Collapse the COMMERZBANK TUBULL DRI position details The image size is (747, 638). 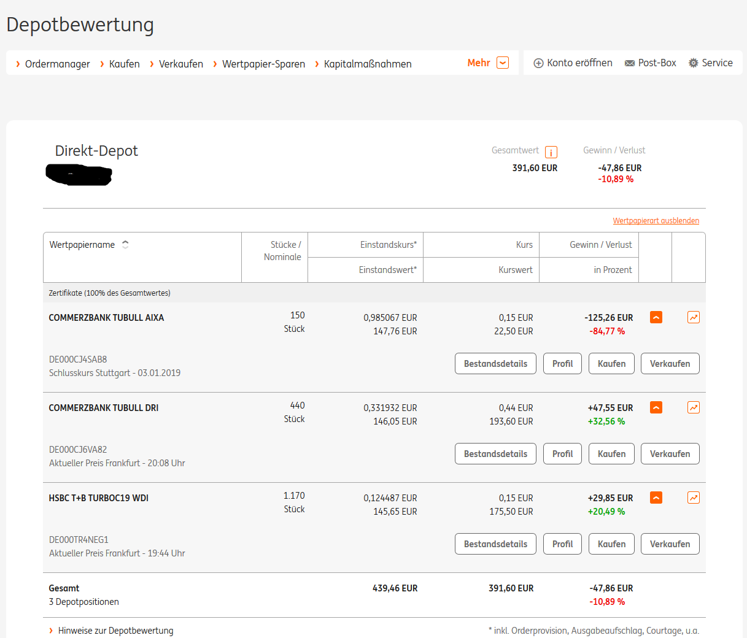[656, 407]
